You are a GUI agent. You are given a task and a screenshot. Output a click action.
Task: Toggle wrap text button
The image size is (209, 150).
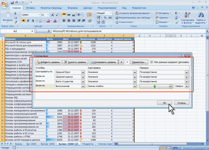89,15
